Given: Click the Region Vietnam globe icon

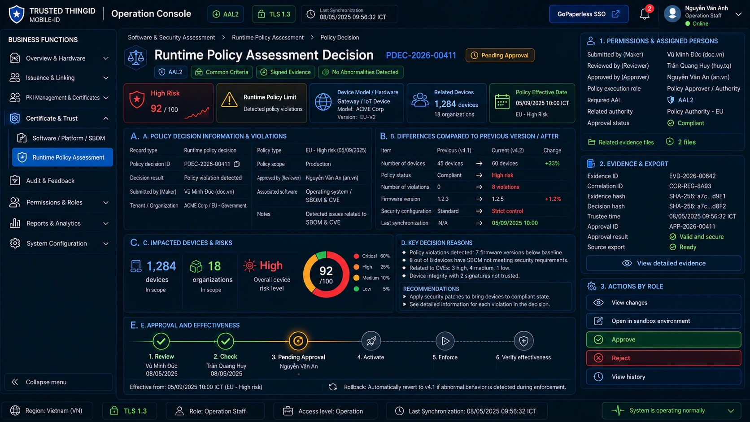Looking at the screenshot, I should tap(15, 411).
